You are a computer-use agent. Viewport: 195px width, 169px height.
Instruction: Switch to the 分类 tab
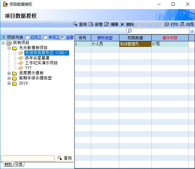coord(19,164)
